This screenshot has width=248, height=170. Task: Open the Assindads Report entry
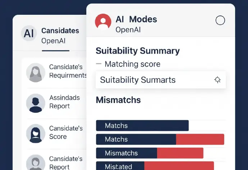coord(64,102)
